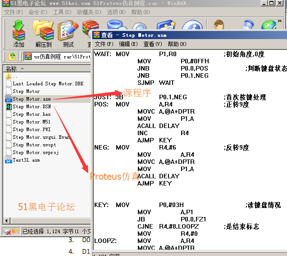Open WinRAR Tools (工具) menu
This screenshot has width=287, height=256.
[x=62, y=12]
